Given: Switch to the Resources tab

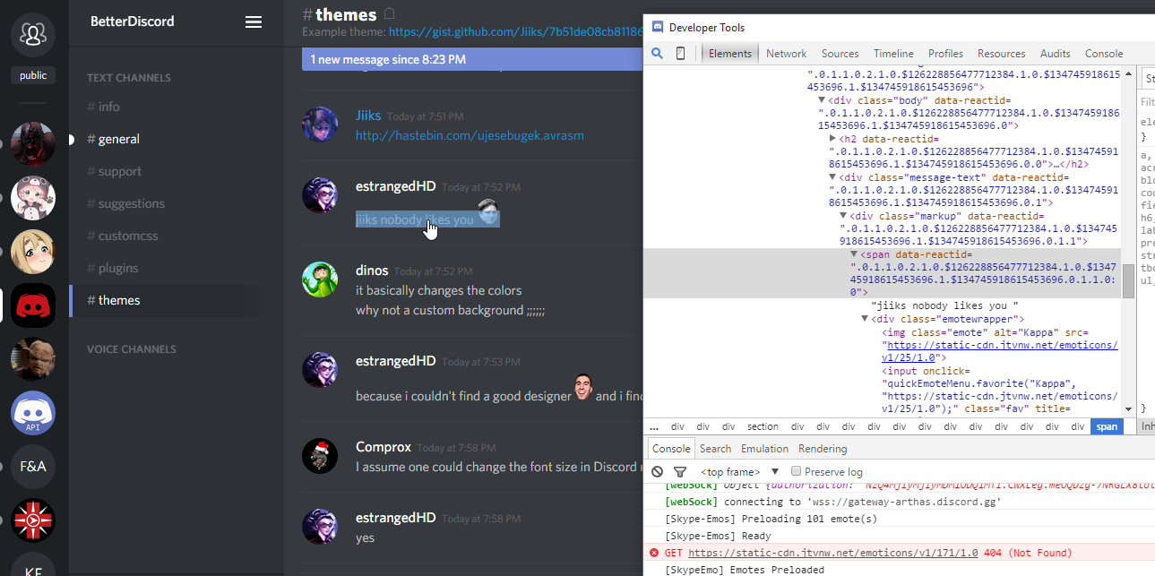Looking at the screenshot, I should (x=1002, y=53).
